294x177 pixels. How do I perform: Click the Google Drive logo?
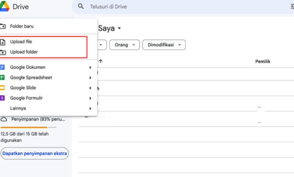(x=5, y=6)
